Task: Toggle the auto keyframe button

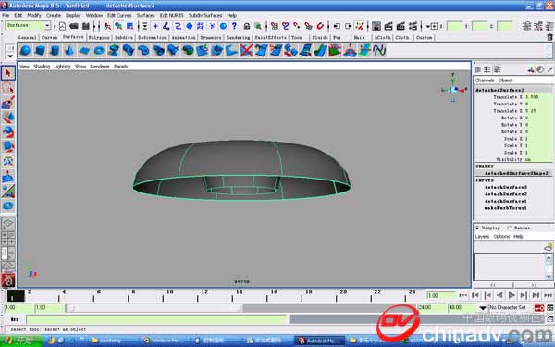Action: click(539, 308)
